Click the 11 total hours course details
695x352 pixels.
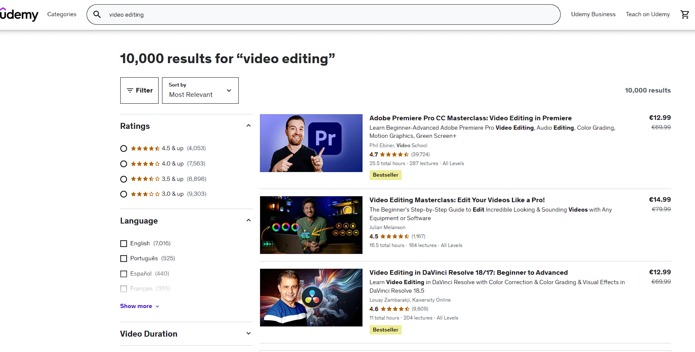click(x=414, y=318)
